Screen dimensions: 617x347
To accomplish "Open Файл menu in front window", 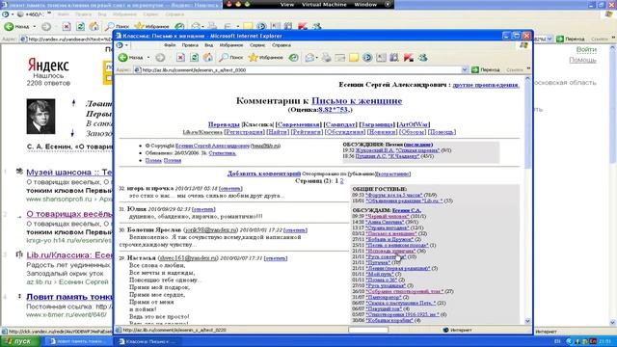I will [170, 45].
